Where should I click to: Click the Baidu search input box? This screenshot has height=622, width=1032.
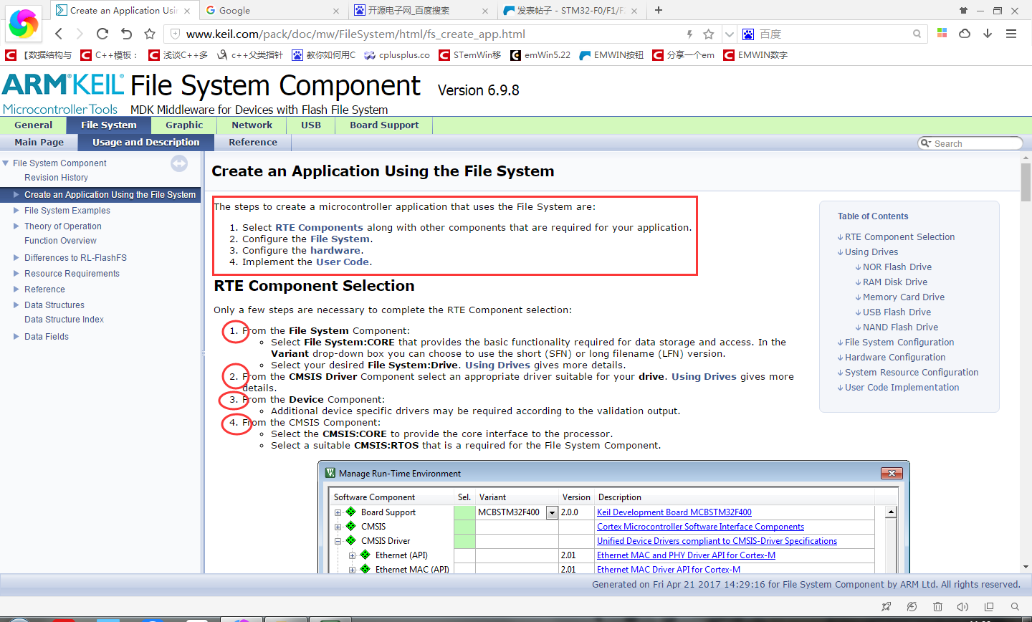[x=833, y=34]
